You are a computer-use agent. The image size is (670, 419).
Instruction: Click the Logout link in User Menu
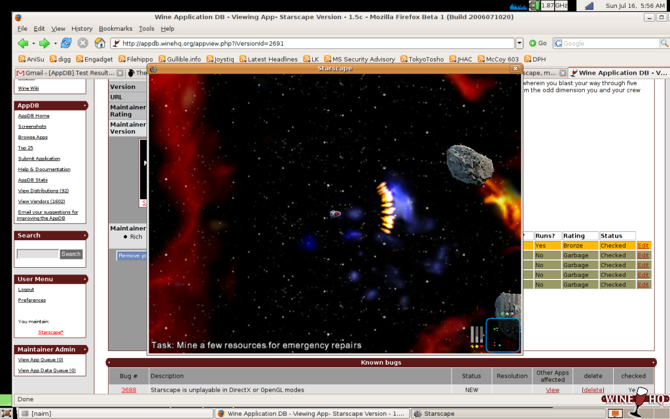pyautogui.click(x=26, y=289)
